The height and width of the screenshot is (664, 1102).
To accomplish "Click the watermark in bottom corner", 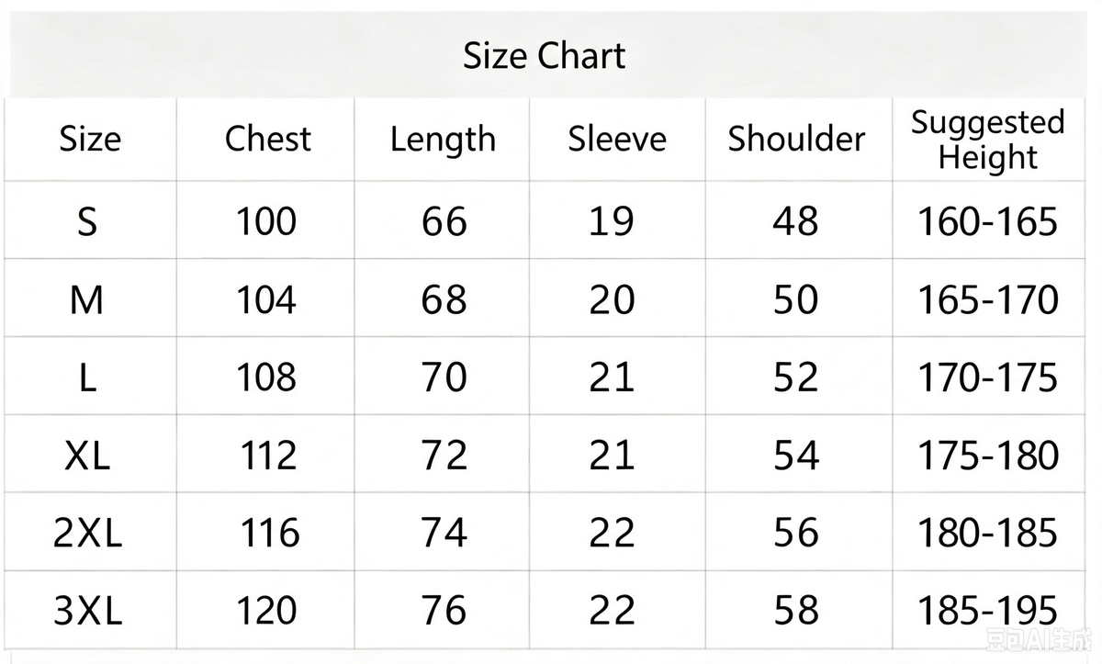I will click(1041, 638).
